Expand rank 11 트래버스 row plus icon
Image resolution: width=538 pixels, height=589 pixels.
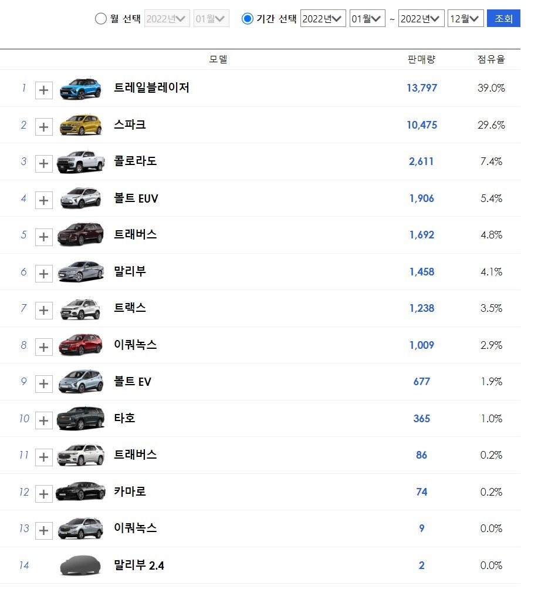pyautogui.click(x=43, y=457)
